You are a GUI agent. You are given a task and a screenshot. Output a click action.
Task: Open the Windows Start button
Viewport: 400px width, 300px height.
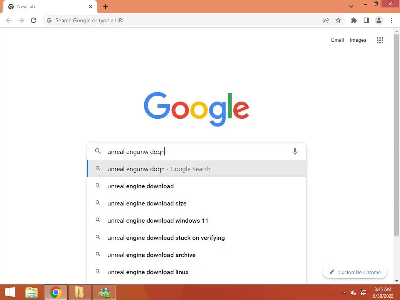[10, 292]
